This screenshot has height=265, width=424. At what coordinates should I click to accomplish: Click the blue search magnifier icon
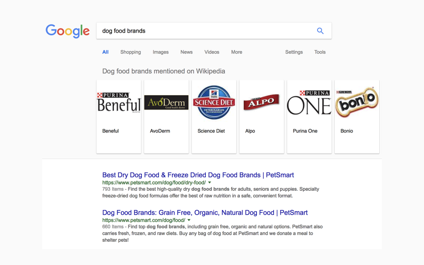pyautogui.click(x=320, y=31)
